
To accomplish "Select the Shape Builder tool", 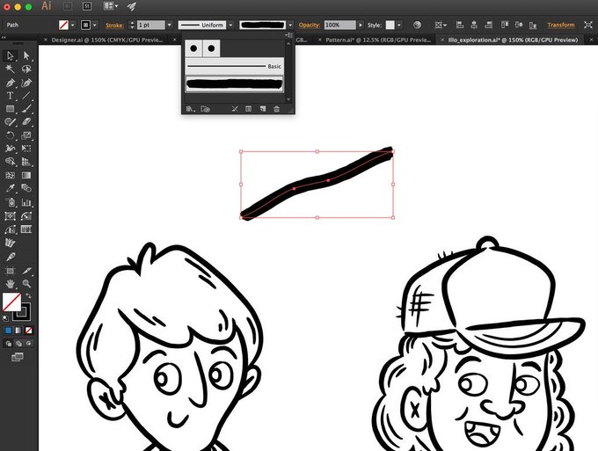I will coord(10,162).
